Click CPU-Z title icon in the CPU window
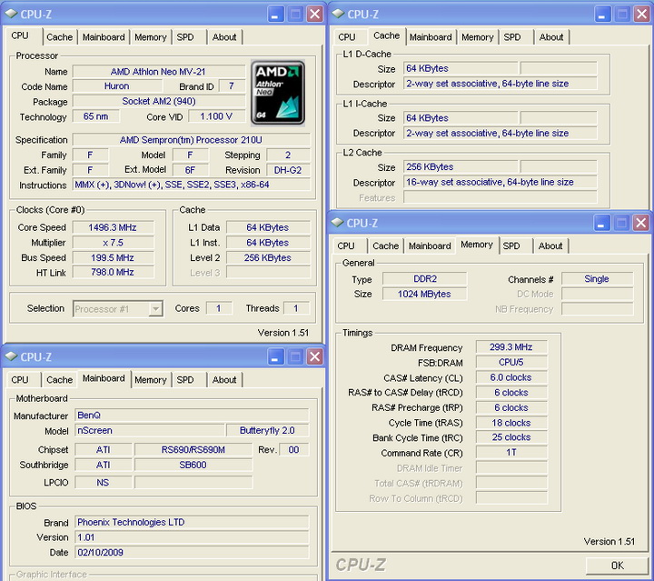Viewport: 654px width, 581px height. pyautogui.click(x=11, y=14)
